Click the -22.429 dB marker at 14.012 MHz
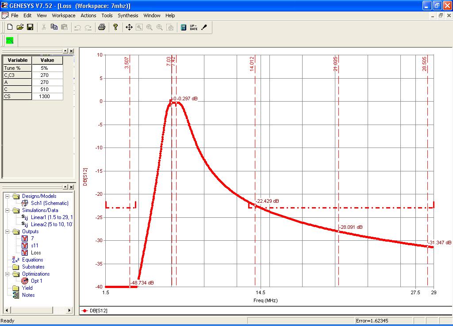Viewport: 453px width, 326px height. [x=255, y=205]
